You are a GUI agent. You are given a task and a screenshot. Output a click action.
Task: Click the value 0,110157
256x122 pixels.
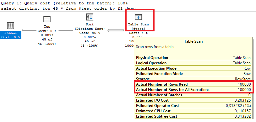pos(242,111)
